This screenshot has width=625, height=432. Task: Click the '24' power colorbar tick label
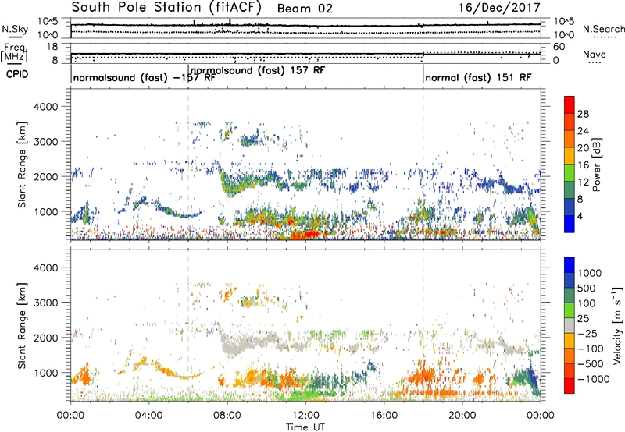point(583,131)
